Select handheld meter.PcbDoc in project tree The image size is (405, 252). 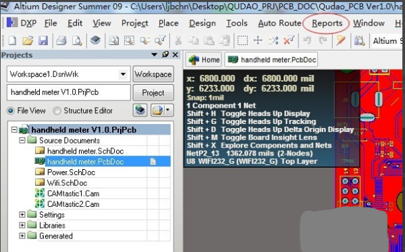[x=85, y=162]
